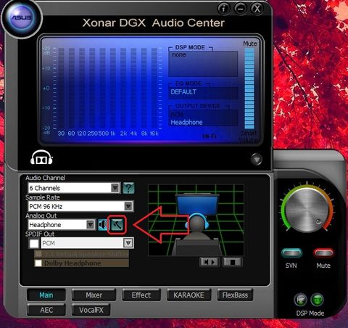Collapse panel with round down-arrow button
This screenshot has width=348, height=328.
257,159
